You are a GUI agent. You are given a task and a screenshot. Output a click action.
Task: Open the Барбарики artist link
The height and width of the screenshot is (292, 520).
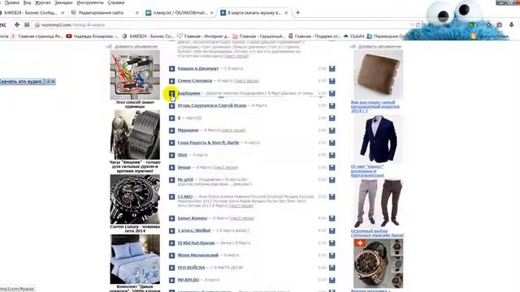188,93
